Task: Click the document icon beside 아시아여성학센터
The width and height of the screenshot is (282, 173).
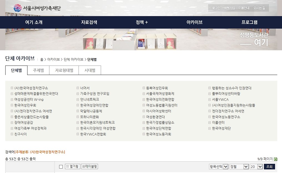Action: coord(144,111)
